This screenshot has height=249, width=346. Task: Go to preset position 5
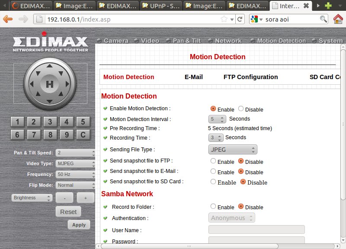pos(83,122)
